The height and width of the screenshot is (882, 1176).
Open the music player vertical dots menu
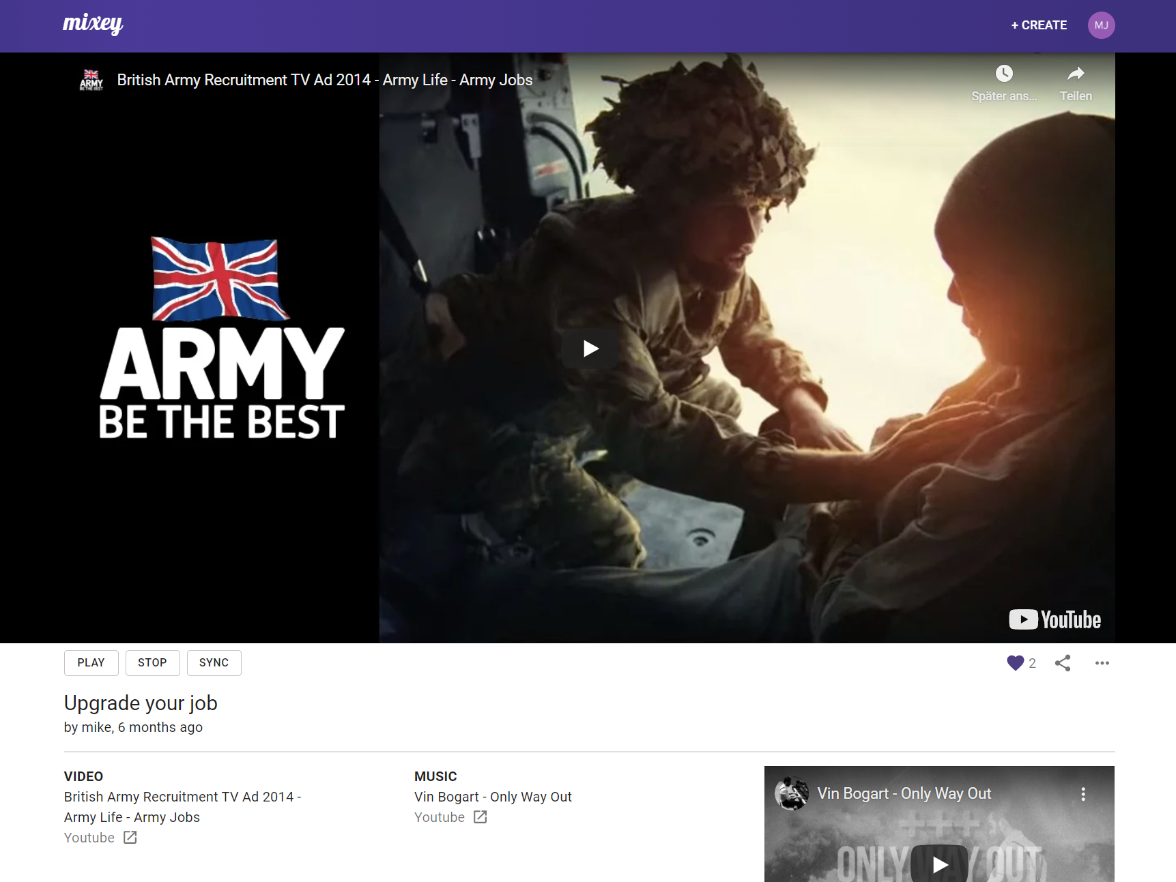coord(1083,794)
